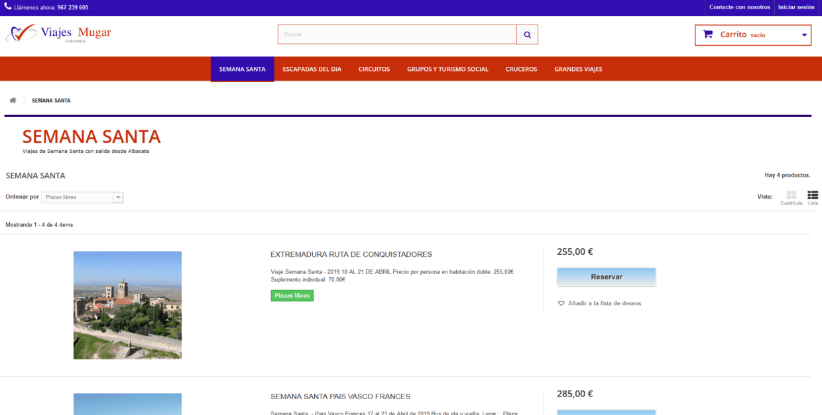Viewport: 822px width, 415px height.
Task: Open the Pais Vasco Frances thumbnail image
Action: pyautogui.click(x=127, y=404)
